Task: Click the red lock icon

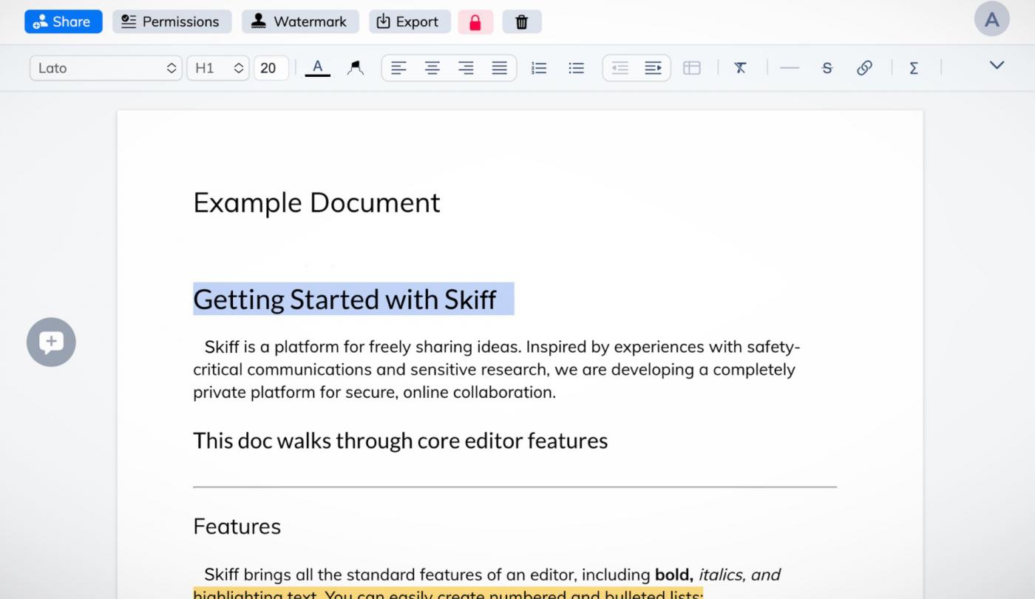Action: [475, 22]
